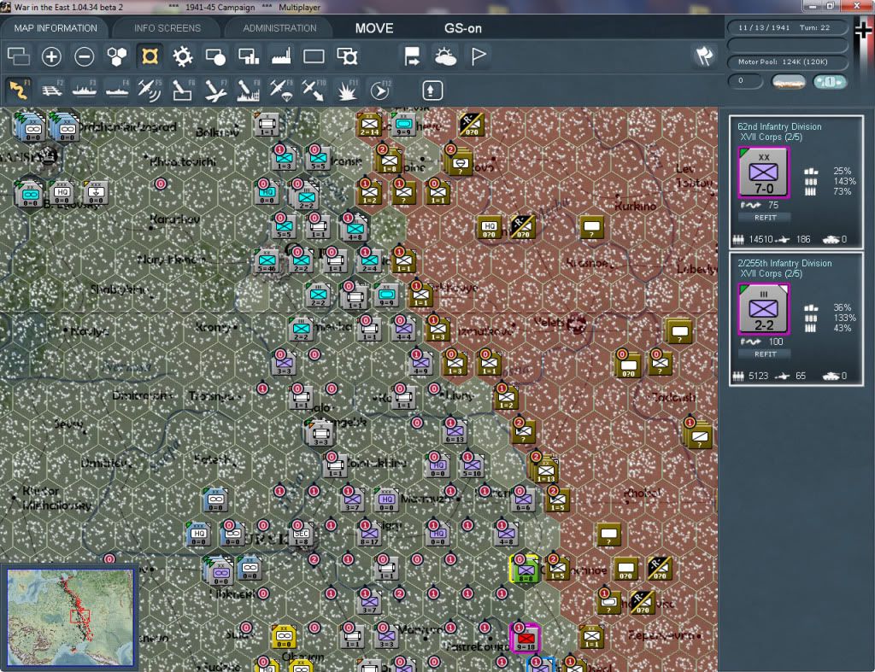Select the F1 Move mode icon
Viewport: 875px width, 672px height.
[19, 90]
